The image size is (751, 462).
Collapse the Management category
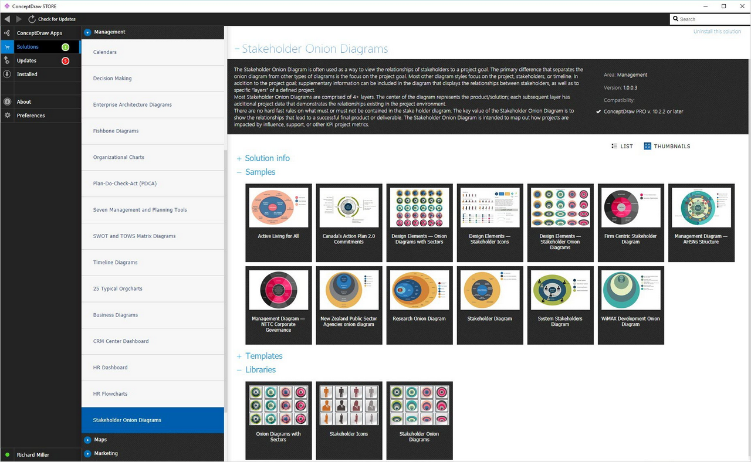point(87,33)
